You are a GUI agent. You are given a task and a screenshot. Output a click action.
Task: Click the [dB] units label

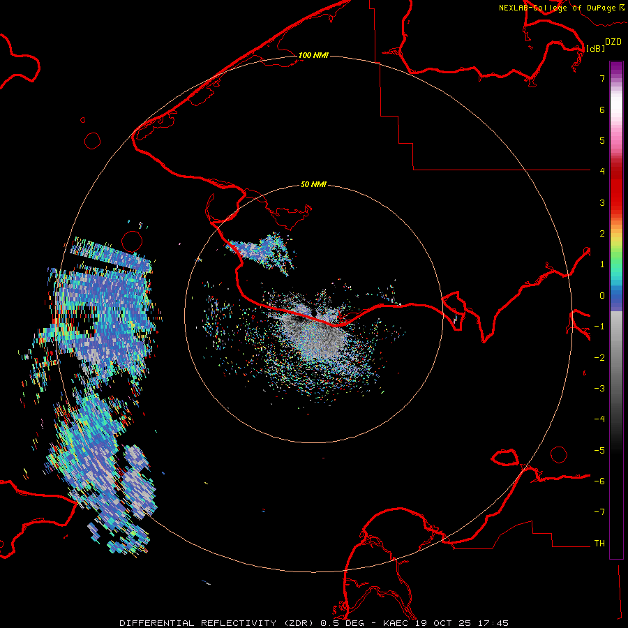[596, 48]
